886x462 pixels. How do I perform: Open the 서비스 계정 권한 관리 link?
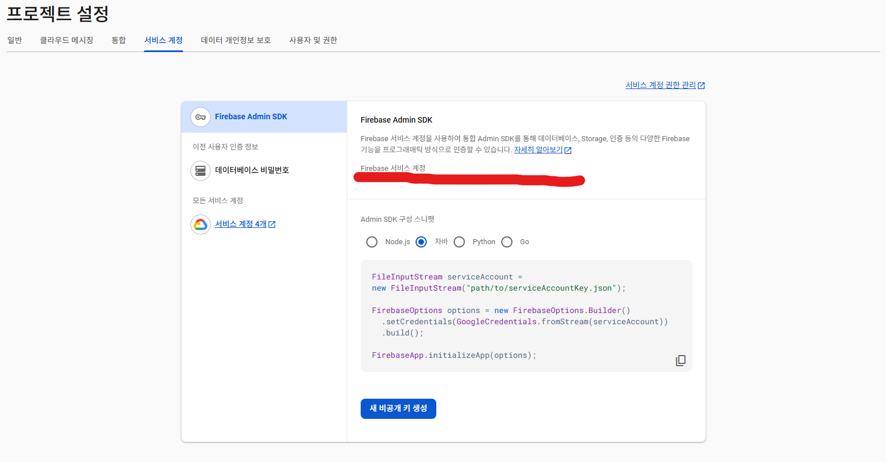(x=660, y=85)
